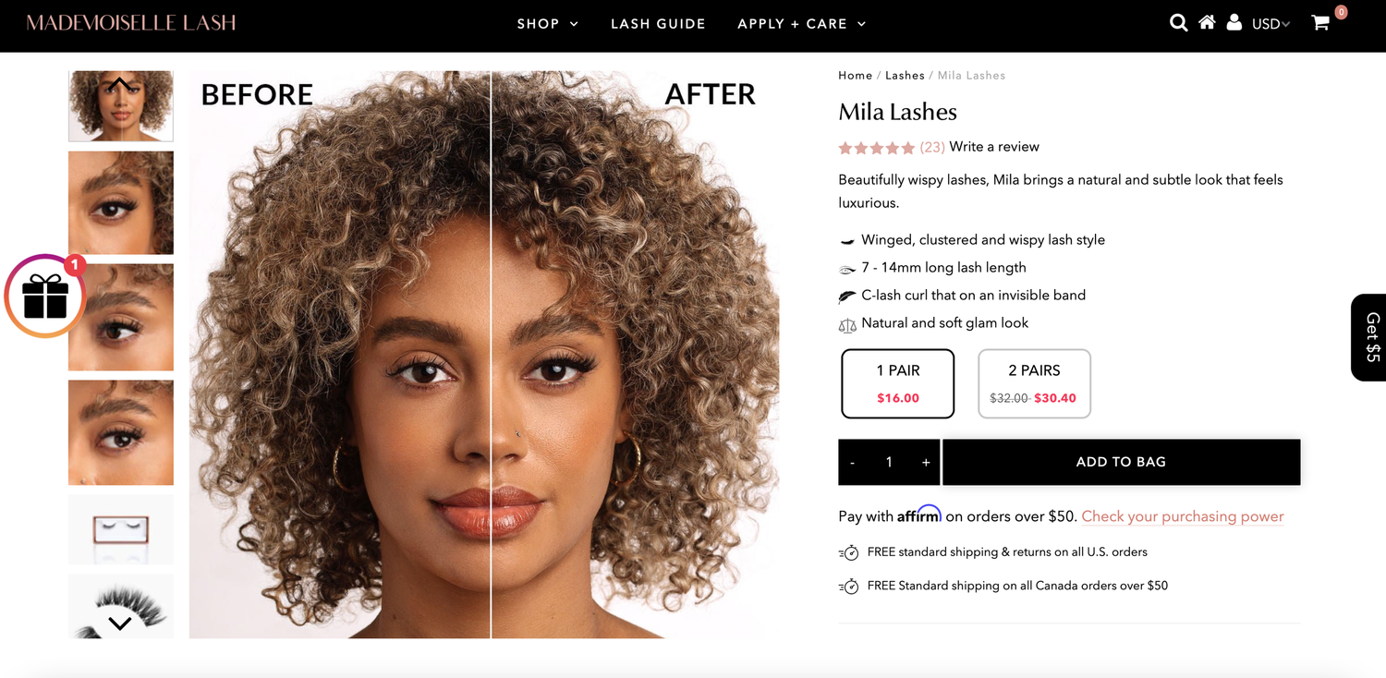The image size is (1386, 678).
Task: Go to home via house icon
Action: (x=1207, y=22)
